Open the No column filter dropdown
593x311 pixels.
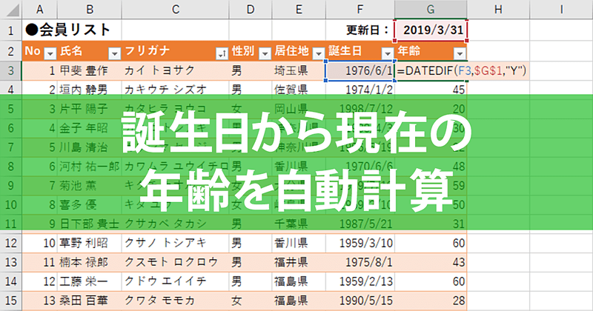pyautogui.click(x=50, y=54)
